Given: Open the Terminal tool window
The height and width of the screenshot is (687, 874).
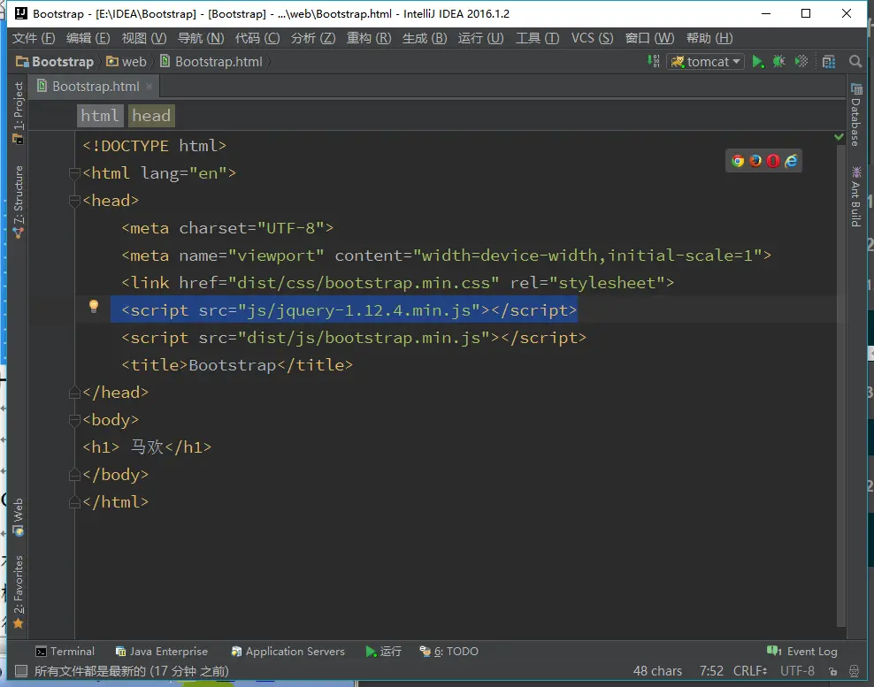Looking at the screenshot, I should 65,652.
